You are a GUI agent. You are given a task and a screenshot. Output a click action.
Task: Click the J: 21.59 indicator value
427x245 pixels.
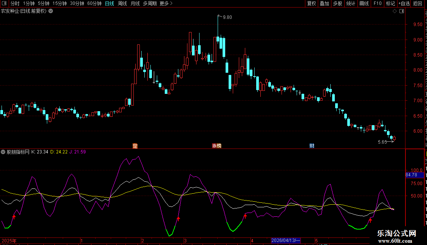pyautogui.click(x=77, y=152)
